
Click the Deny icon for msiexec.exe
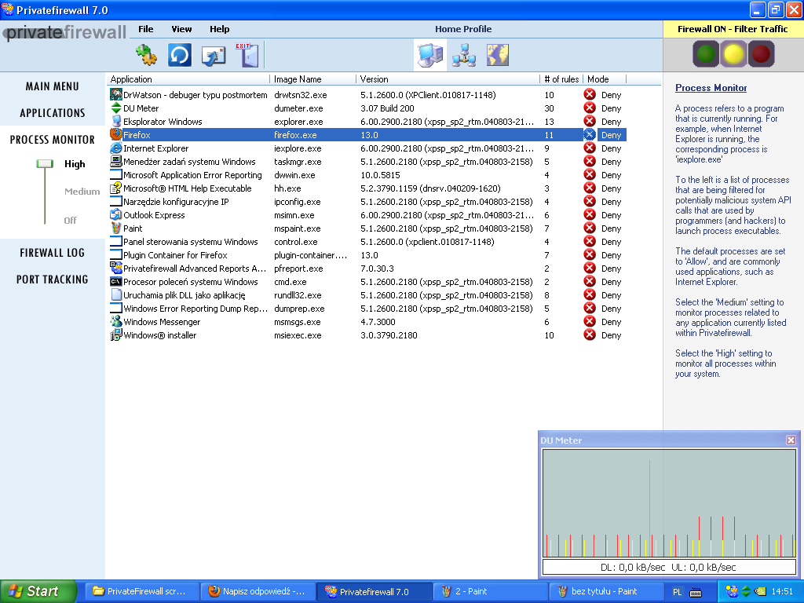coord(590,334)
